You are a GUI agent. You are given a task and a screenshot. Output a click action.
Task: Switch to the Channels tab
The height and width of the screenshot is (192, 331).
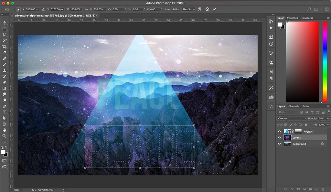(x=294, y=106)
